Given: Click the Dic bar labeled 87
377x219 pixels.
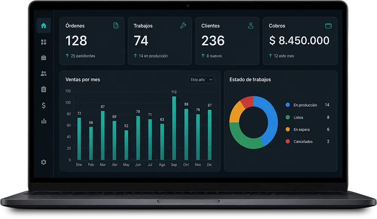Looking at the screenshot, I should click(x=210, y=135).
